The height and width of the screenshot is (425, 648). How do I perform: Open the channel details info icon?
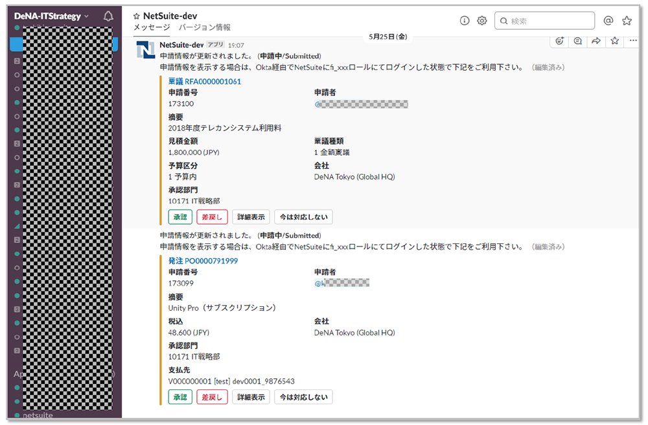tap(465, 20)
